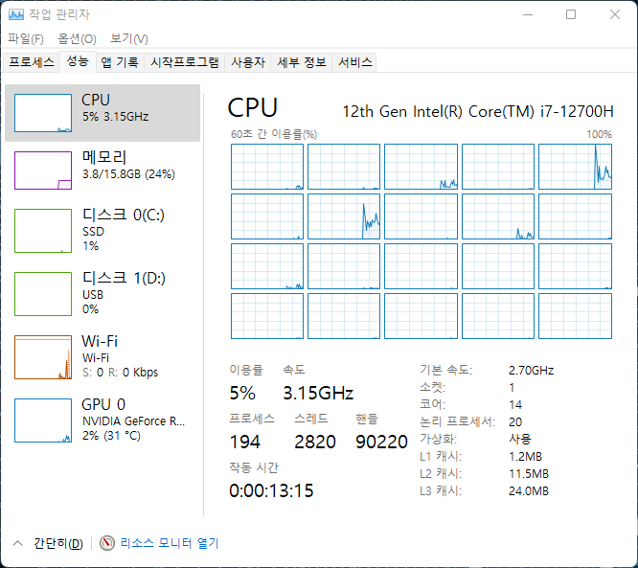The width and height of the screenshot is (638, 568).
Task: Select the 메모리 graph thumbnail in sidebar
Action: pos(43,170)
